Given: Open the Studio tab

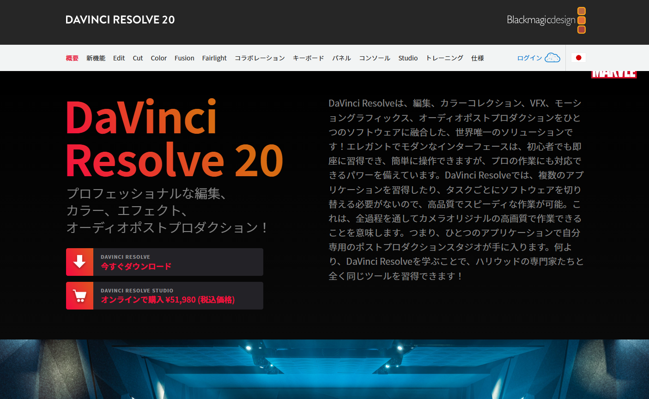Looking at the screenshot, I should coord(408,58).
